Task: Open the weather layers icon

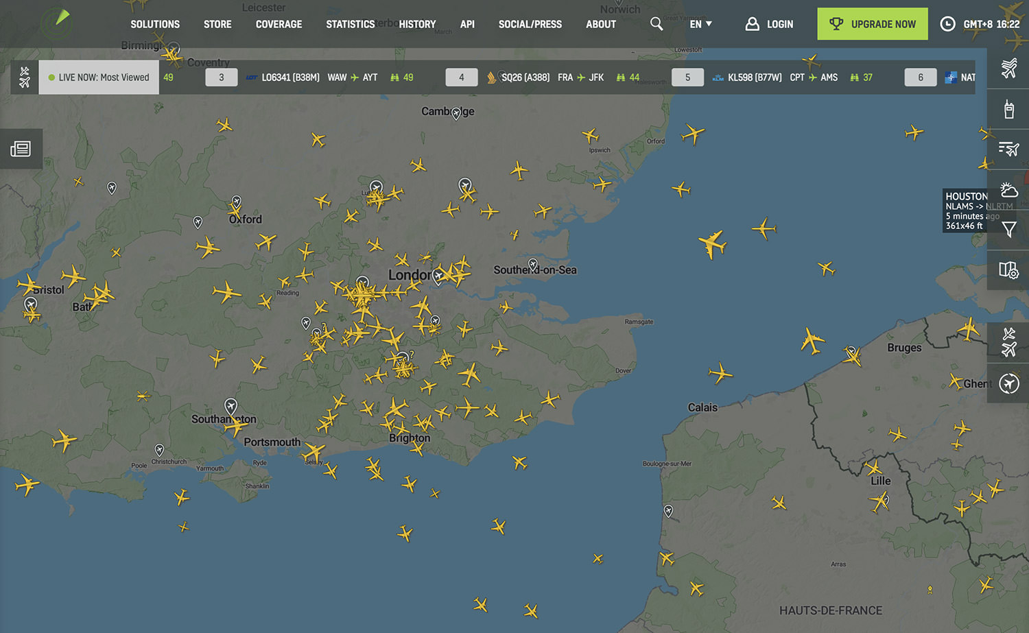Action: [x=1008, y=190]
